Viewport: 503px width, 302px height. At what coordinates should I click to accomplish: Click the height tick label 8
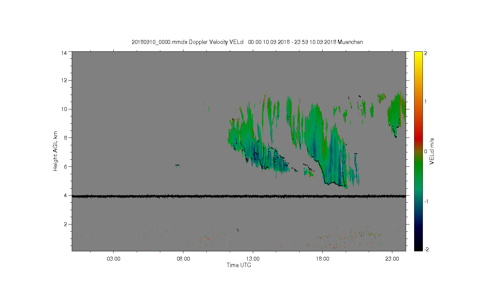coord(66,138)
